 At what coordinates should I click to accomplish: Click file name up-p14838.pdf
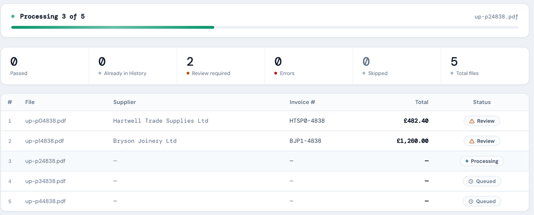[x=44, y=141]
